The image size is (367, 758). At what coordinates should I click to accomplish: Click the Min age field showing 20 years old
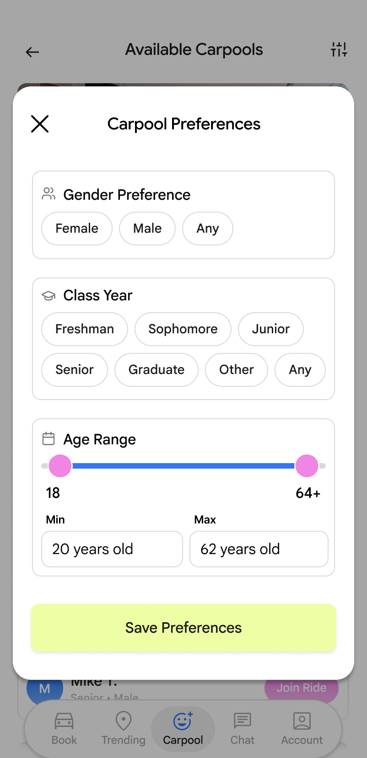tap(112, 549)
